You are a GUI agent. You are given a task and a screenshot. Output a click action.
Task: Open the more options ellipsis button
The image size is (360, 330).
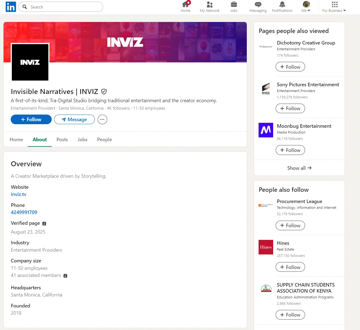point(102,120)
